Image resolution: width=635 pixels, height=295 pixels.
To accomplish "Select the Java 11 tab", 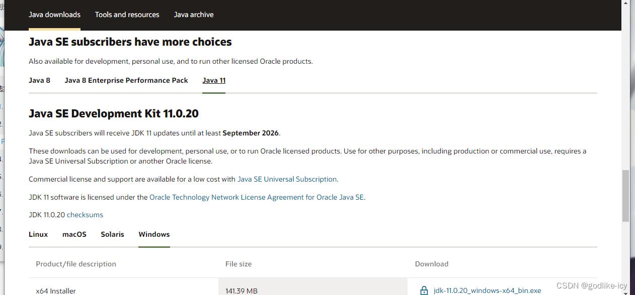I will (x=214, y=80).
